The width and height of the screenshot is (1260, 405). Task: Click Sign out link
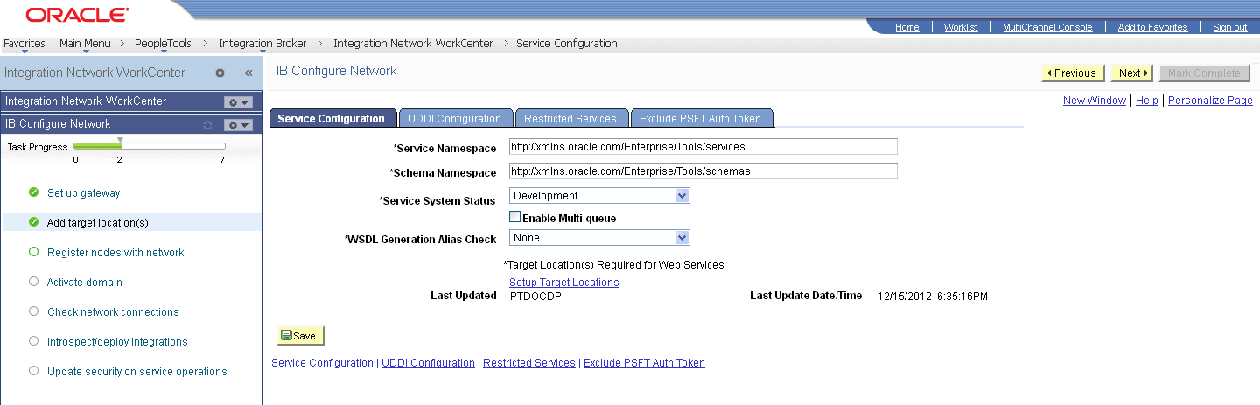(x=1230, y=27)
